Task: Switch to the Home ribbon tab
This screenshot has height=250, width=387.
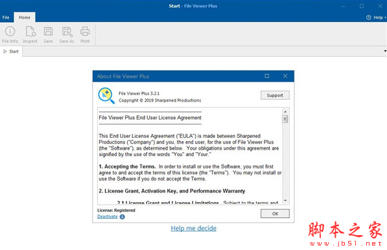Action: point(25,17)
